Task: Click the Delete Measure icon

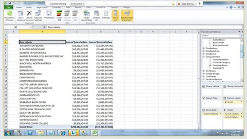Action: 29,16
